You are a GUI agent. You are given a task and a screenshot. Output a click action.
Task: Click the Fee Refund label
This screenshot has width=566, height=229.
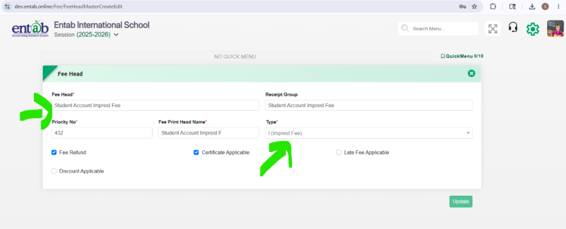click(x=72, y=153)
